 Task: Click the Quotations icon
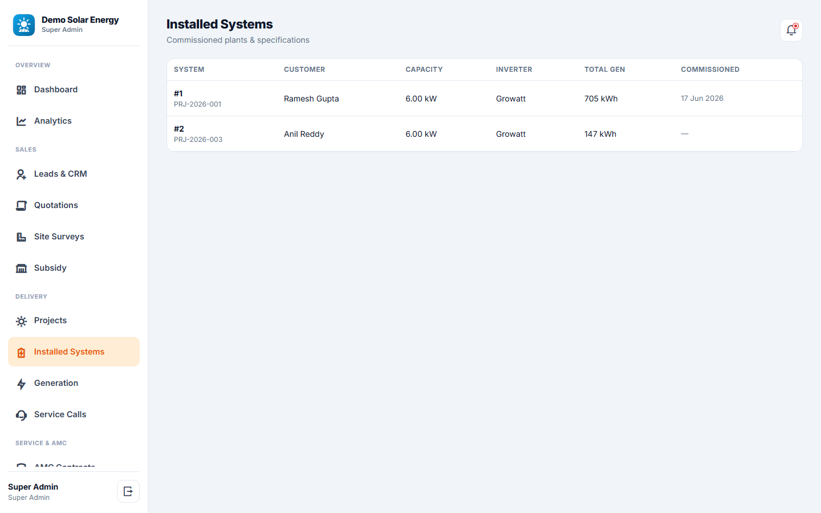coord(22,206)
